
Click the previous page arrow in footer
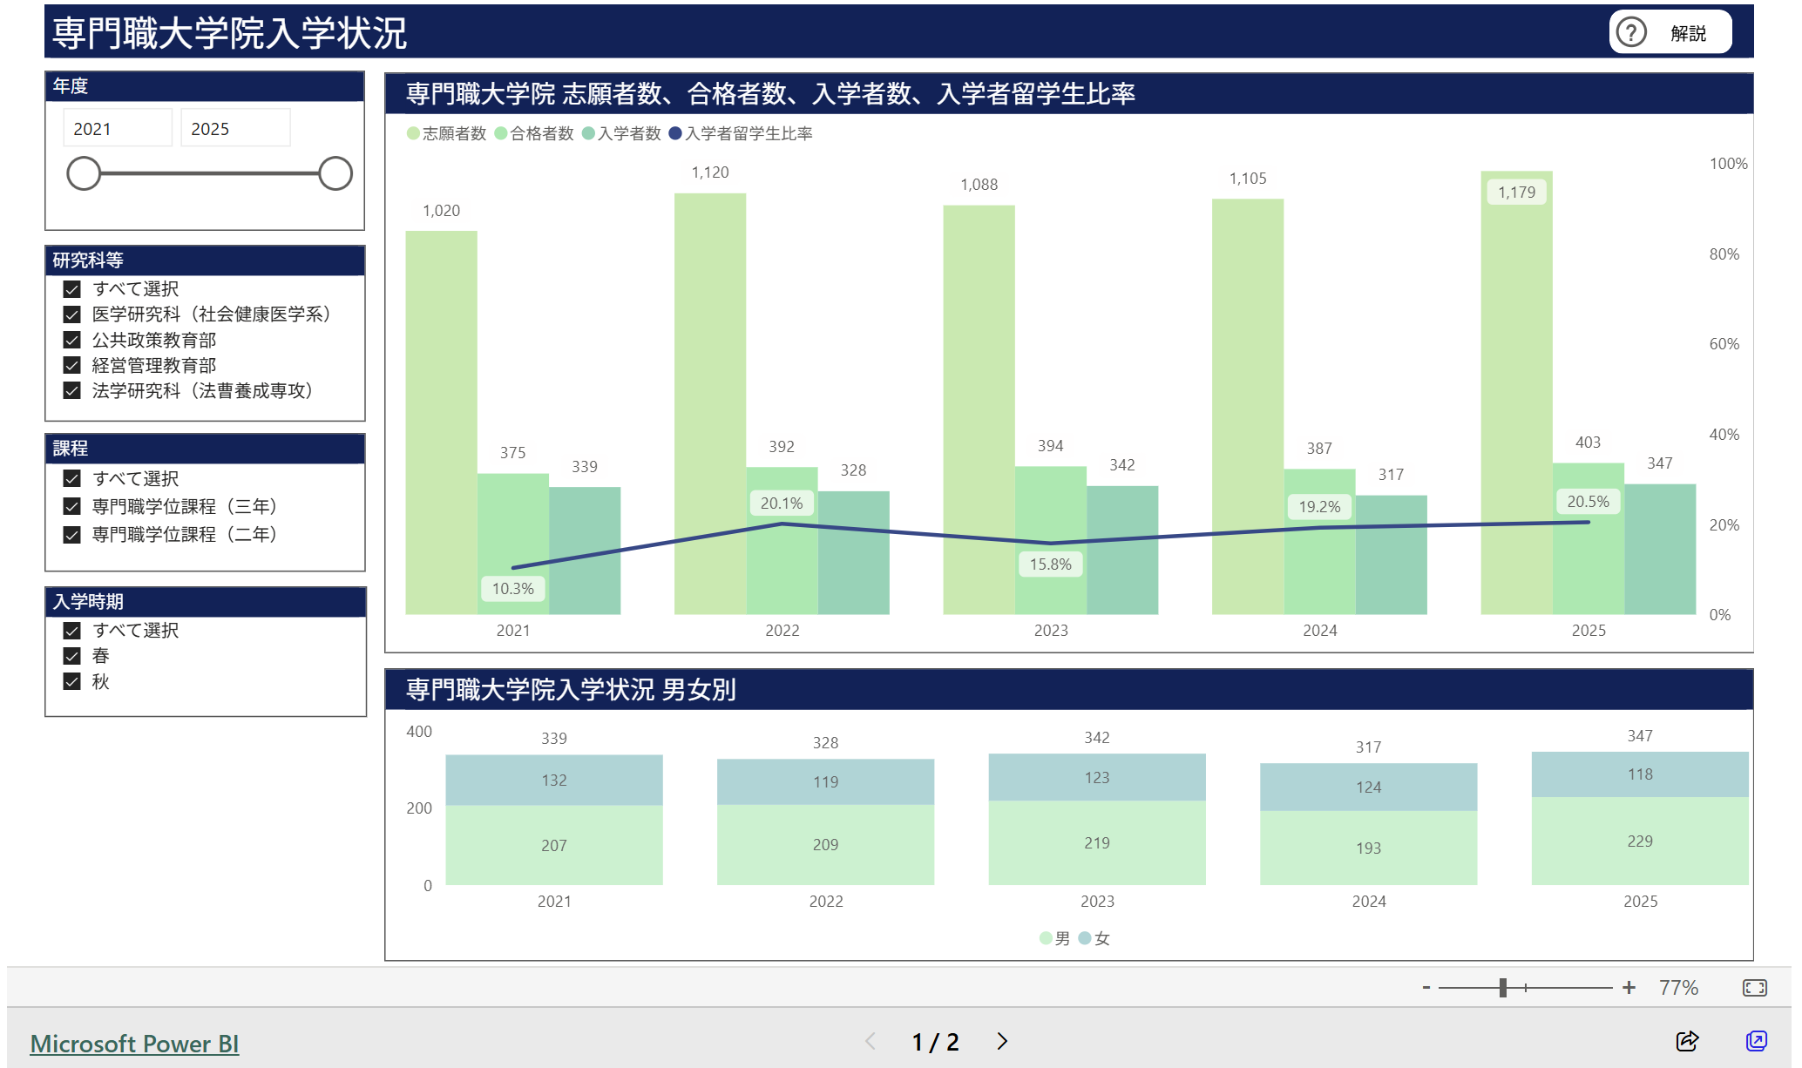tap(871, 1041)
